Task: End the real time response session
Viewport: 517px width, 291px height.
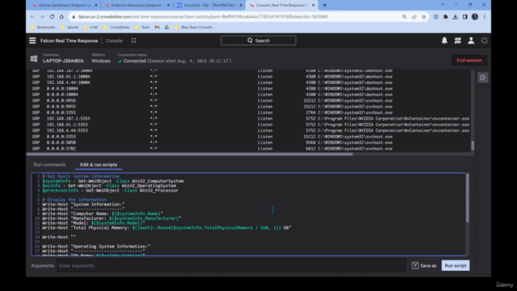Action: 469,61
